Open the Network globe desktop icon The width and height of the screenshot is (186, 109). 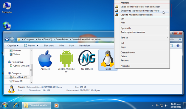coord(7,26)
